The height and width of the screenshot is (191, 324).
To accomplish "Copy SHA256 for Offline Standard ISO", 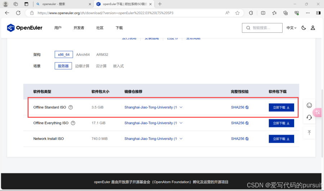I will pyautogui.click(x=247, y=107).
